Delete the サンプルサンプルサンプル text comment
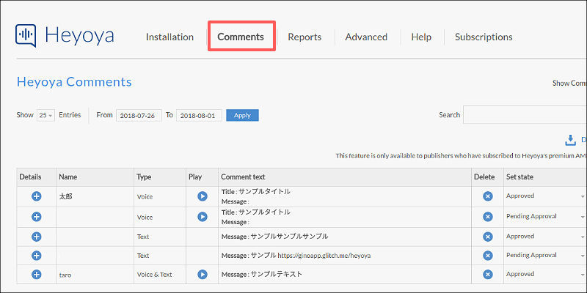587x293 pixels. point(487,237)
